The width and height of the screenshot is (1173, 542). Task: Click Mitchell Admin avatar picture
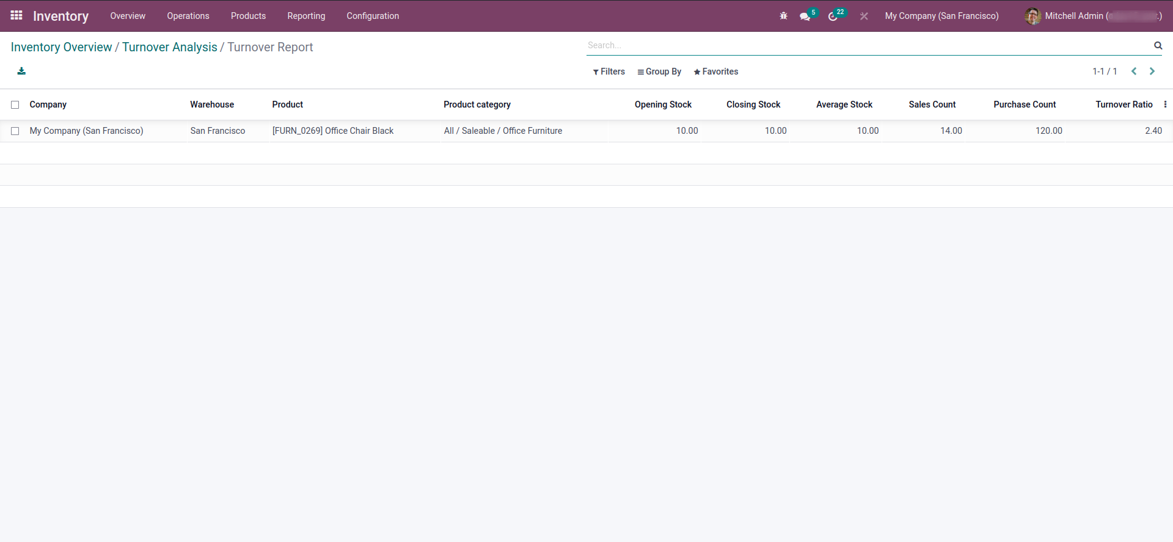[1032, 16]
